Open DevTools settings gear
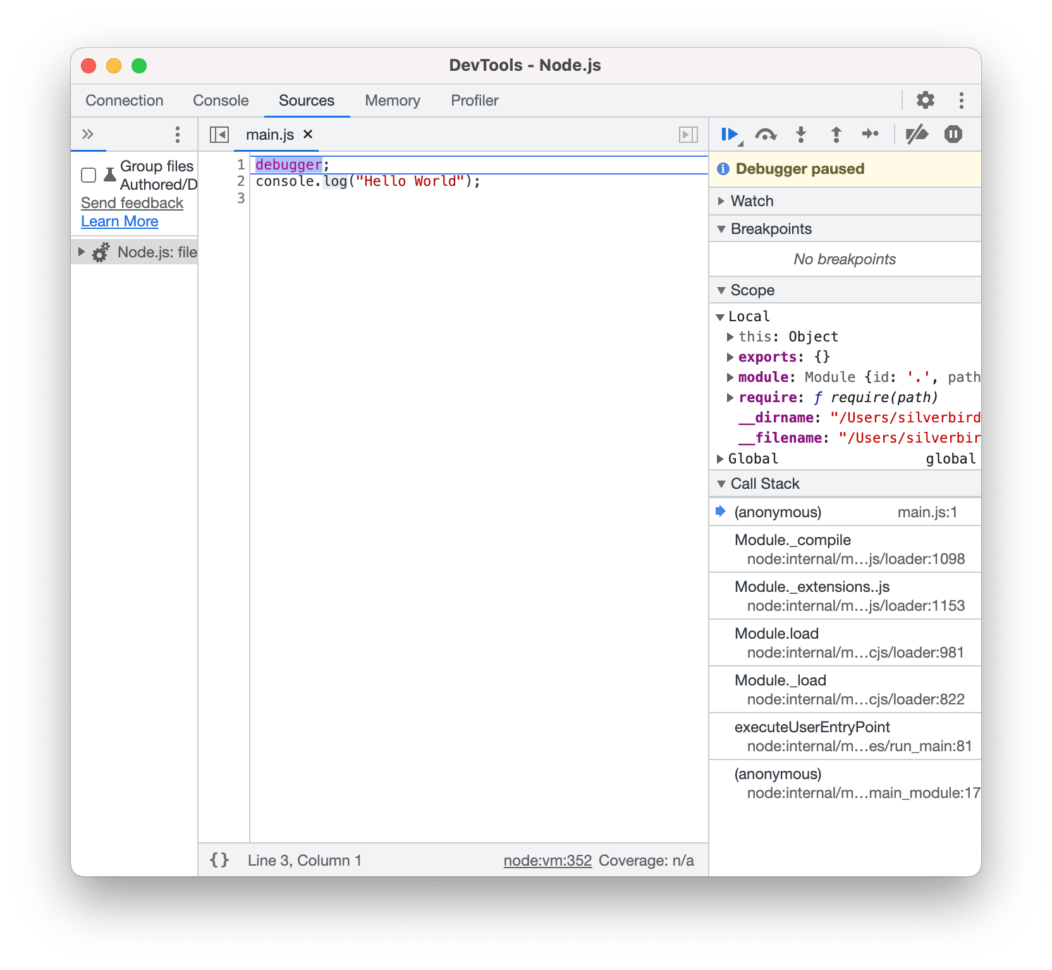Viewport: 1052px width, 970px height. 924,100
